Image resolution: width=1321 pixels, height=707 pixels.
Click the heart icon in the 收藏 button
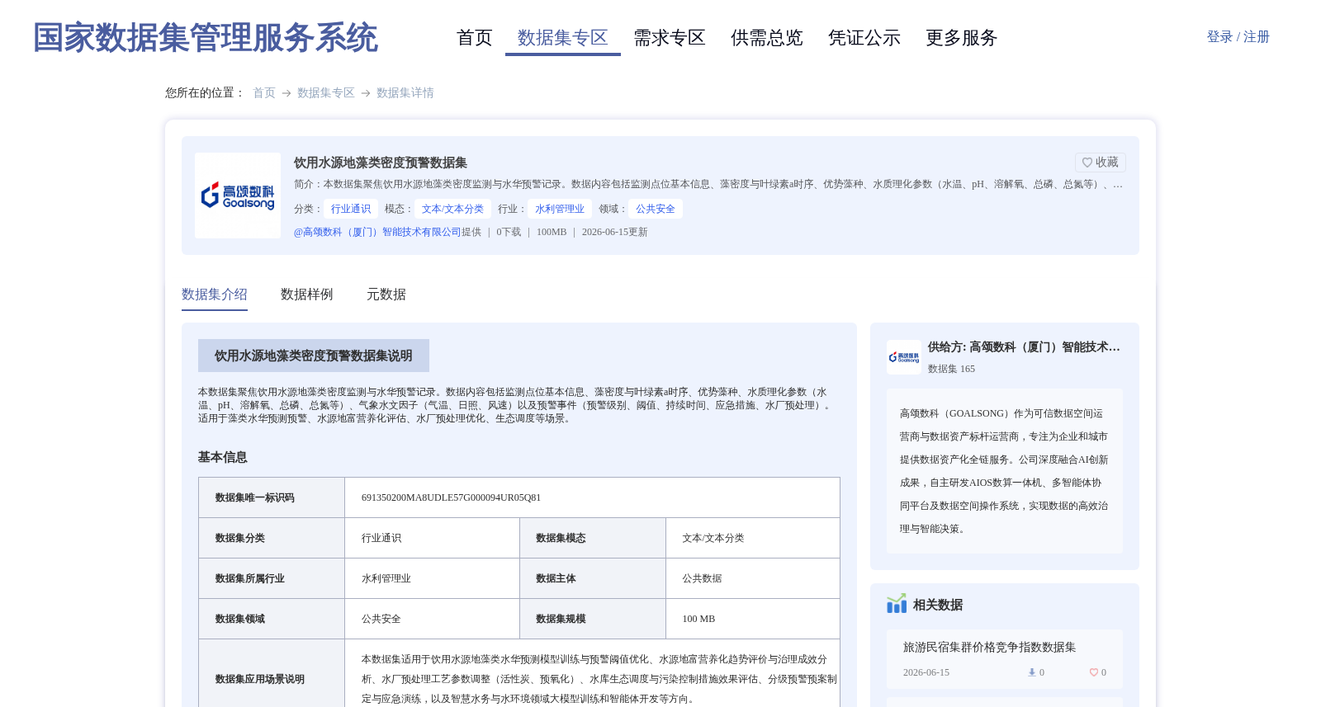tap(1087, 163)
